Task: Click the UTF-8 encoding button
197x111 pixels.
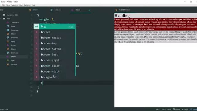Action: [163, 109]
